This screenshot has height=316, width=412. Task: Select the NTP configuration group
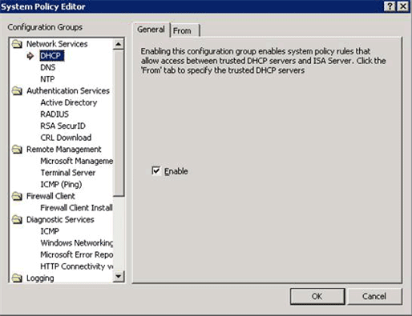point(47,79)
